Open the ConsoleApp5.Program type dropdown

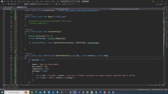(83, 9)
